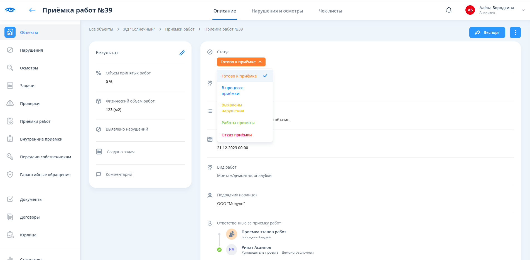The width and height of the screenshot is (530, 260).
Task: Go back using the left arrow
Action: [32, 10]
